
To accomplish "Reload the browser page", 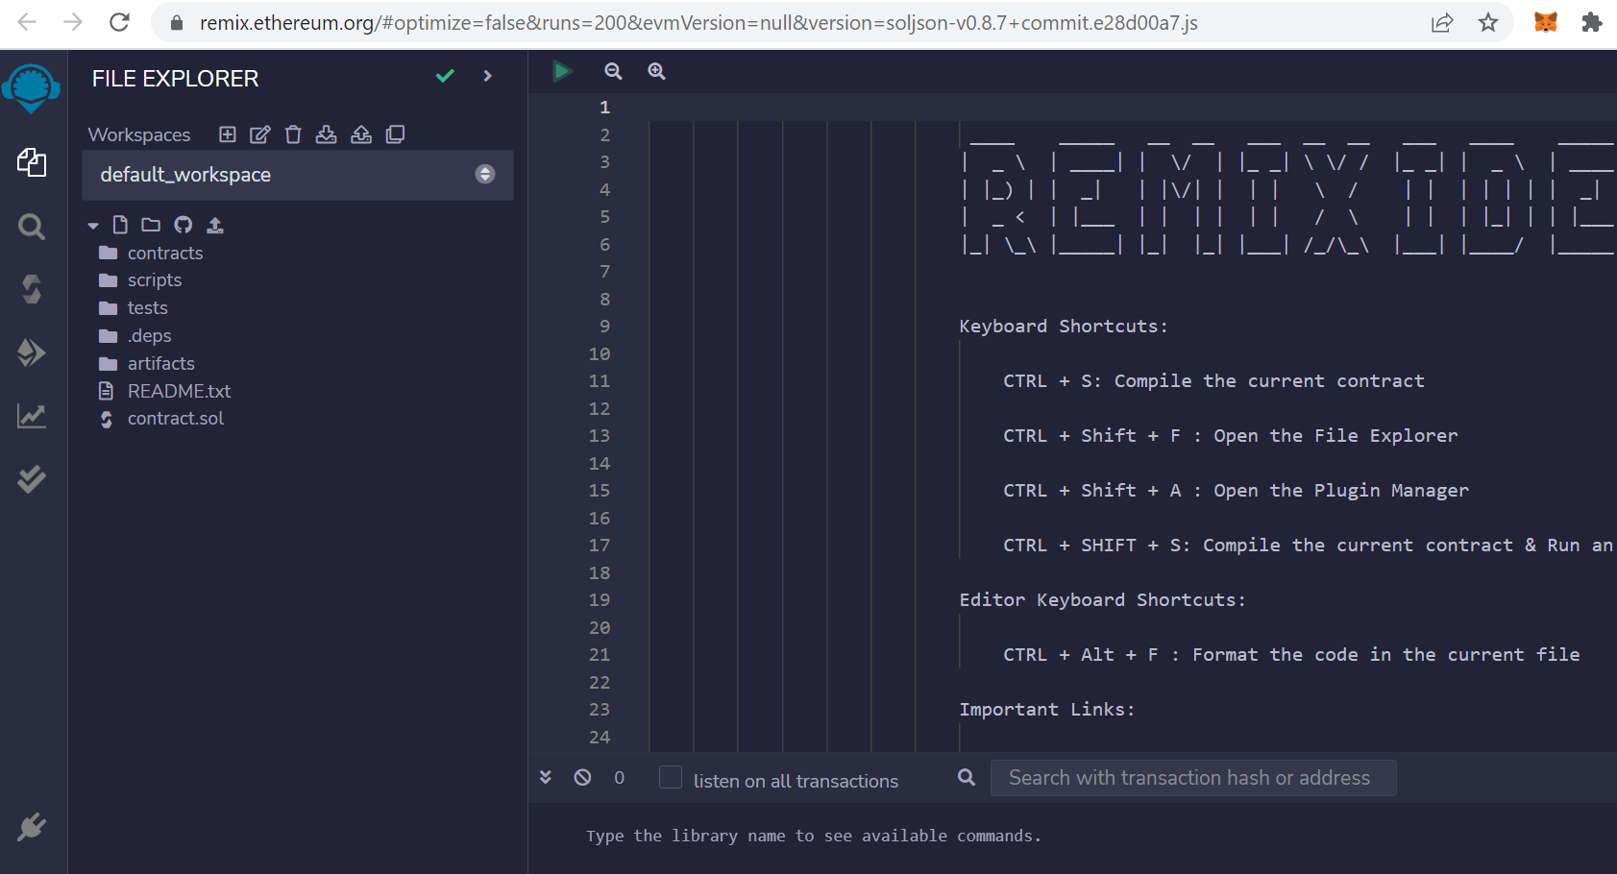I will pyautogui.click(x=119, y=22).
